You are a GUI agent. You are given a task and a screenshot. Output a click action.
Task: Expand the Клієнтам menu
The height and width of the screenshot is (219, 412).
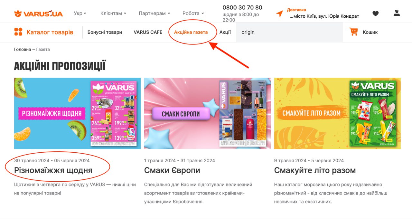tap(113, 13)
